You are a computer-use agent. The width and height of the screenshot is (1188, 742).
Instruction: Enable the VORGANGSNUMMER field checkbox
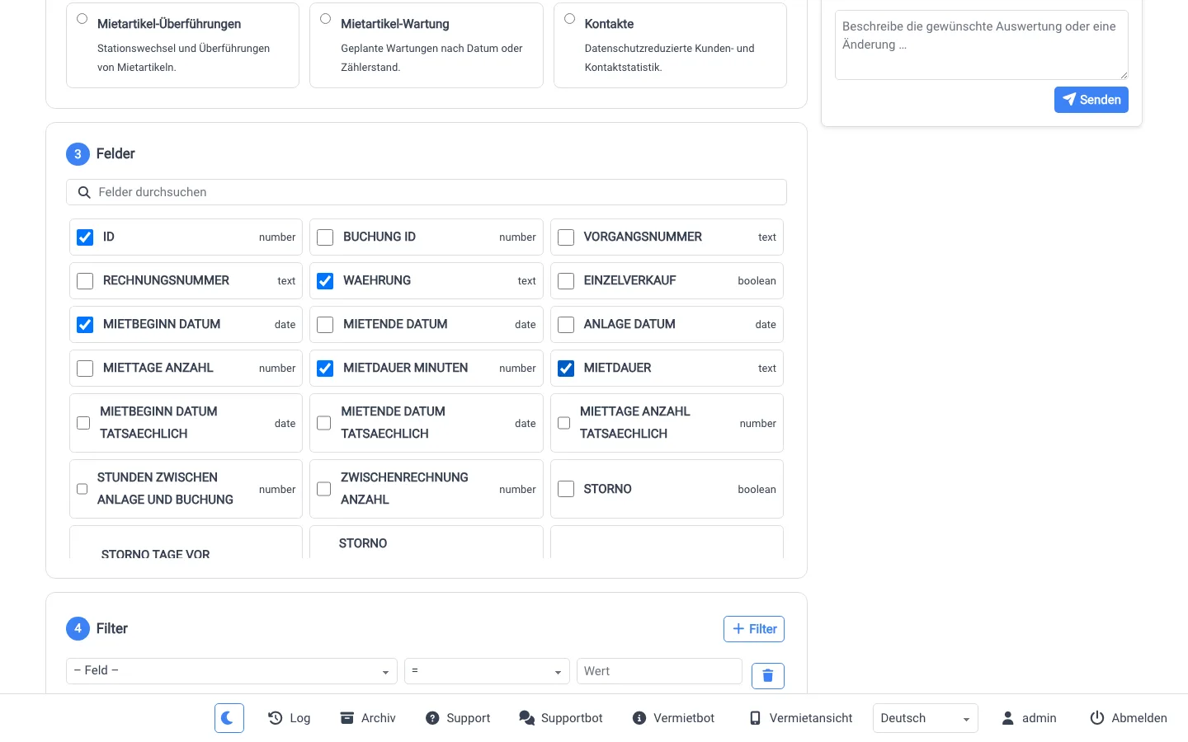pos(566,237)
